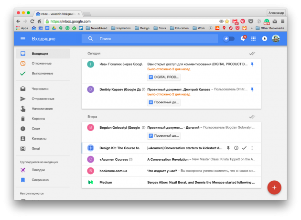Unpin the Иван Покалюк email
Screen dimensions: 301x220
[252, 64]
